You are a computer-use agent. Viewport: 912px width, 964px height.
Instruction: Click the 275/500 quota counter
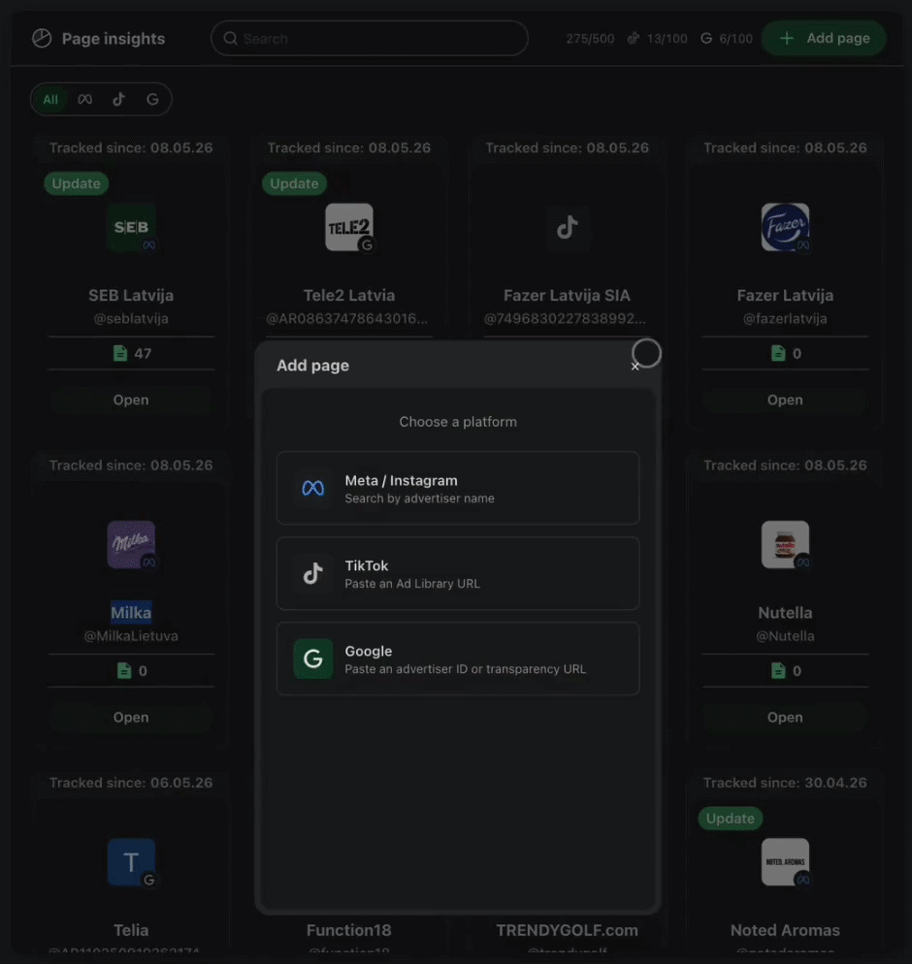click(x=590, y=39)
